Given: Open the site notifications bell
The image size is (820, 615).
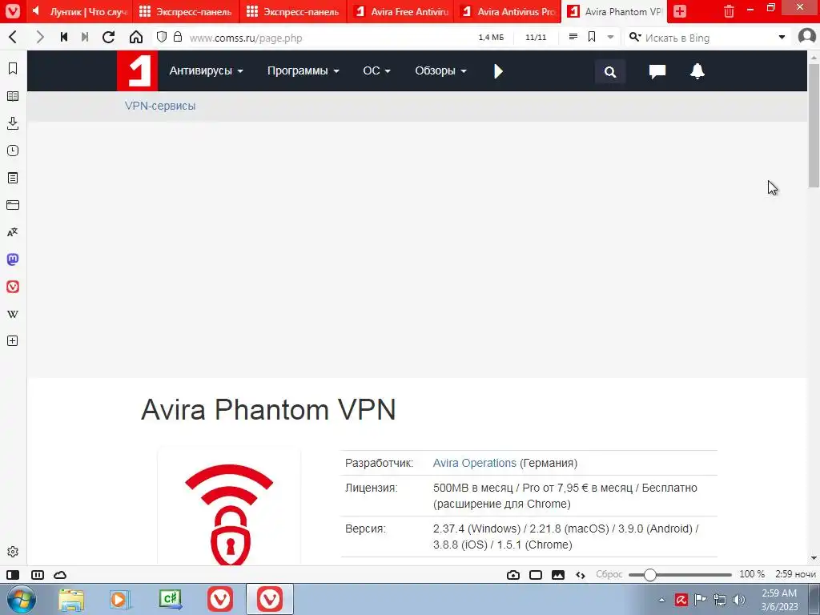Looking at the screenshot, I should pos(697,70).
